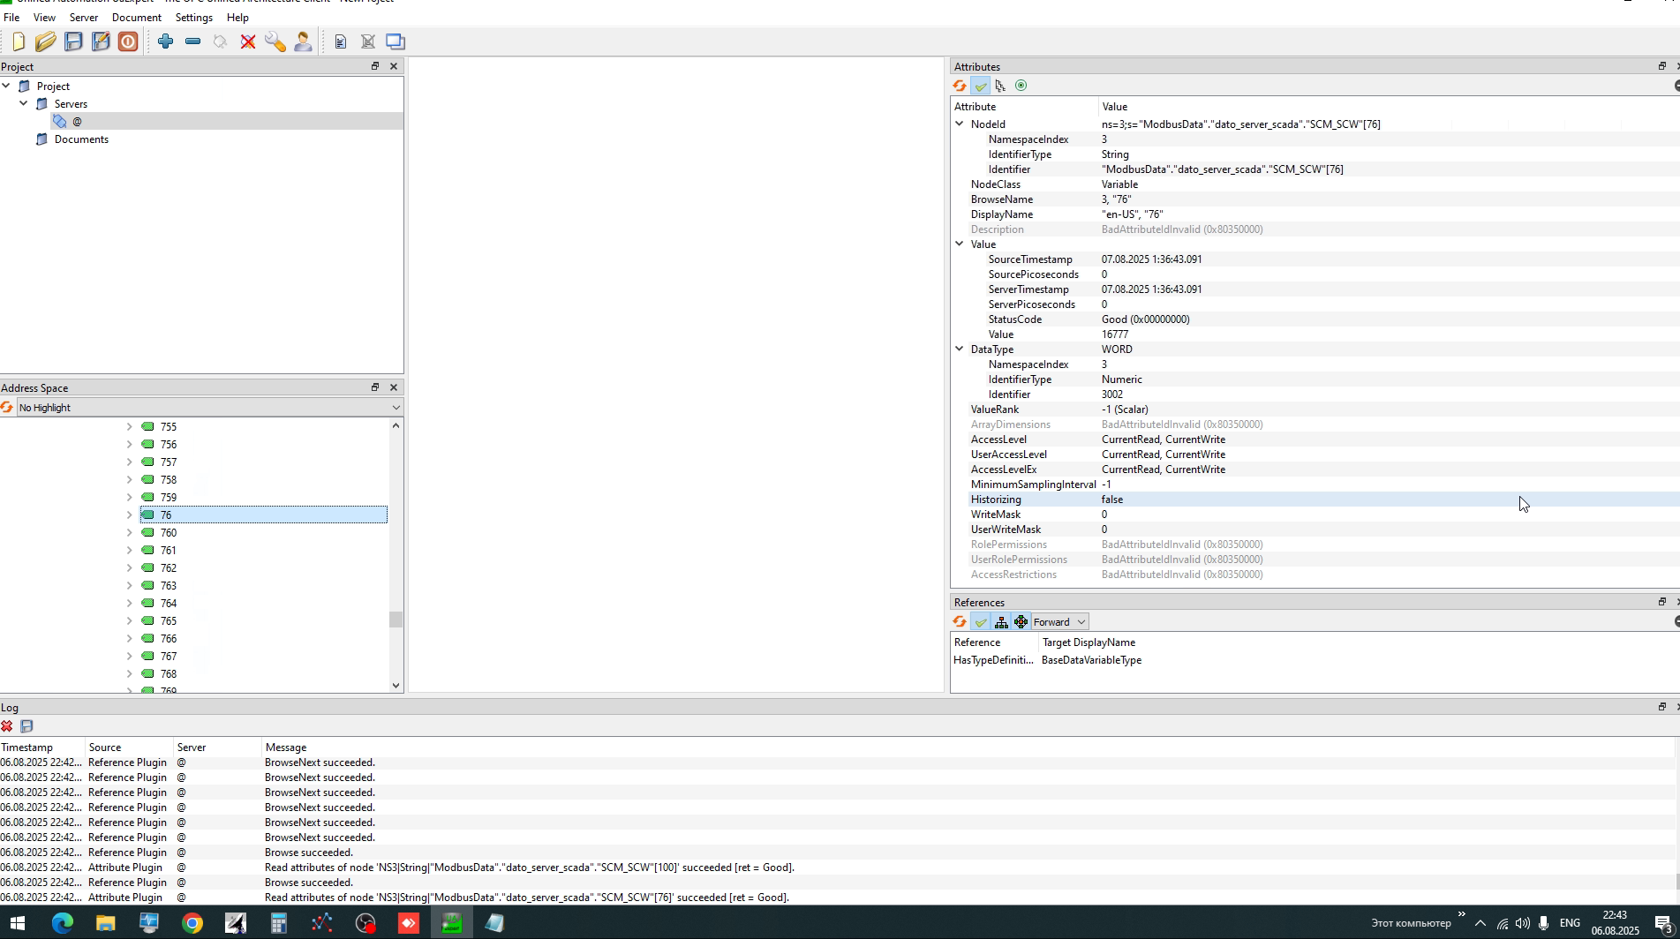Screen dimensions: 1680x939
Task: Open the File menu
Action: (x=11, y=18)
